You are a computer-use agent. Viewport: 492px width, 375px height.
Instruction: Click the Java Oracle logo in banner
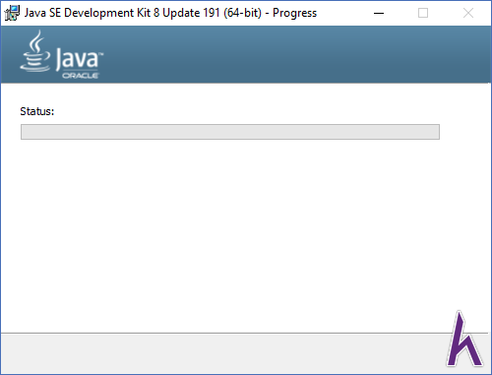[62, 54]
